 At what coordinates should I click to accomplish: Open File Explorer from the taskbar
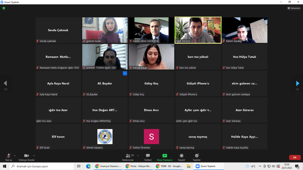click(188, 166)
